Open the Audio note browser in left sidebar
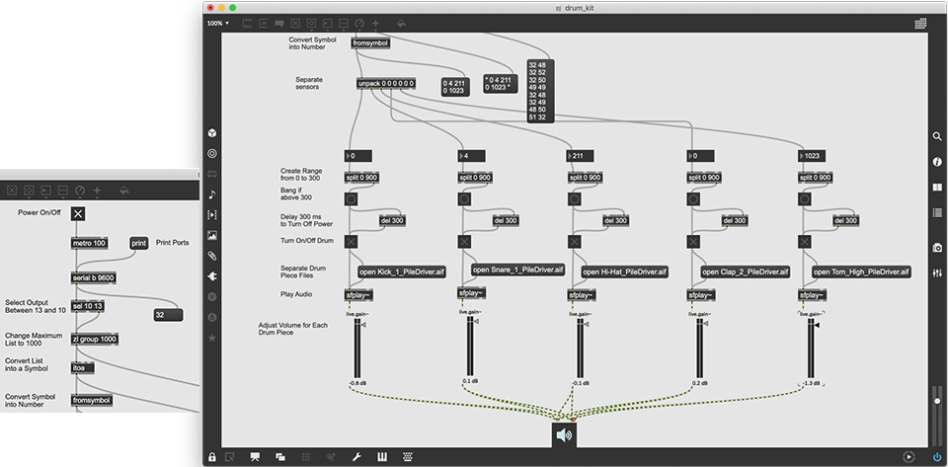Screen dimensions: 948x467 (x=211, y=195)
